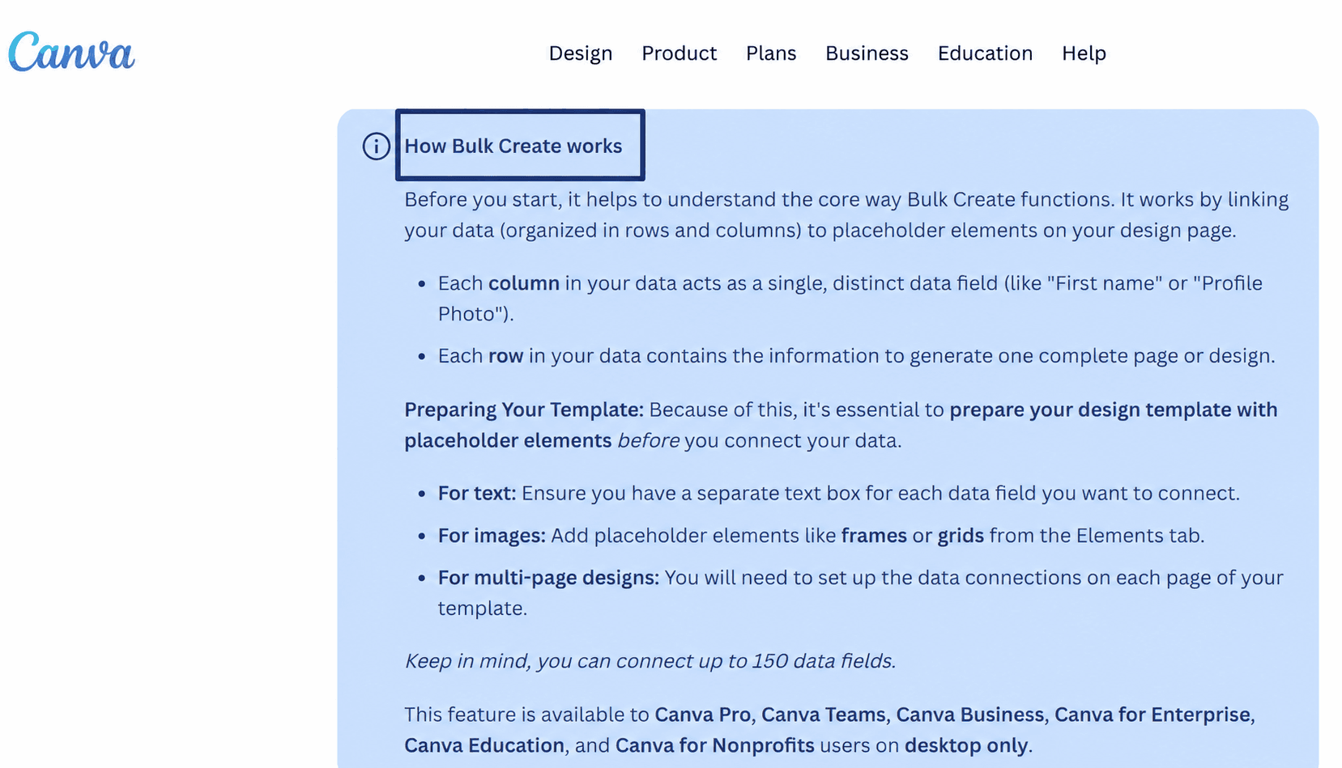Click the bold 'Canva Teams' text

click(x=824, y=715)
